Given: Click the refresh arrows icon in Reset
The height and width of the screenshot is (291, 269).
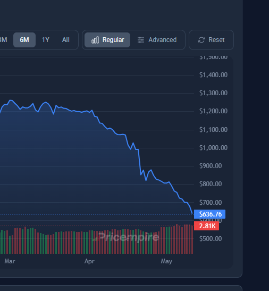Looking at the screenshot, I should coord(201,40).
